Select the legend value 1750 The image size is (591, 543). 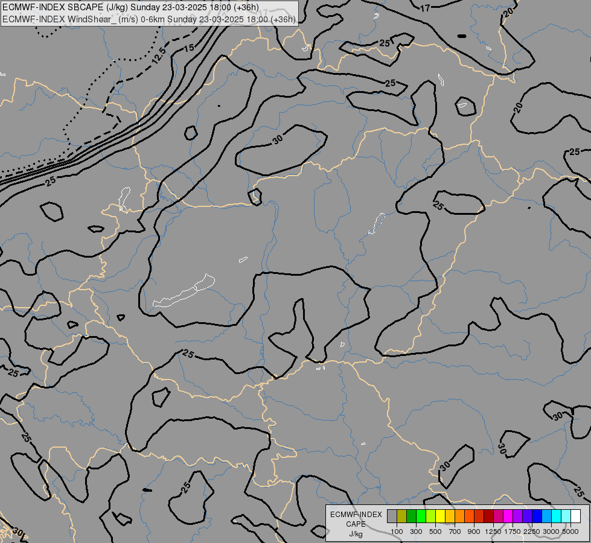tap(513, 532)
